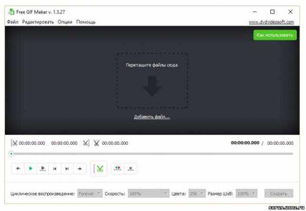Open the Опции menu
The width and height of the screenshot is (306, 211).
65,22
